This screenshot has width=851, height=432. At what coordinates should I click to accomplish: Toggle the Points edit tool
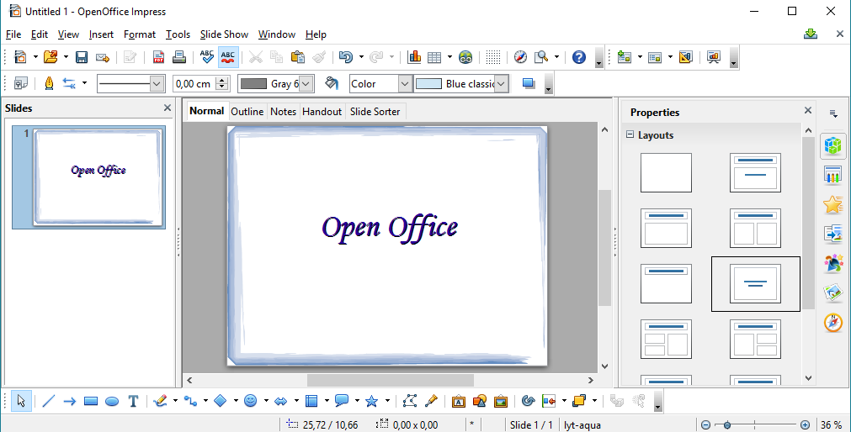click(x=410, y=401)
